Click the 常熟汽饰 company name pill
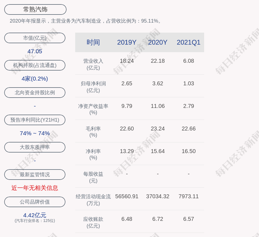259x237 pixels. [x=35, y=9]
